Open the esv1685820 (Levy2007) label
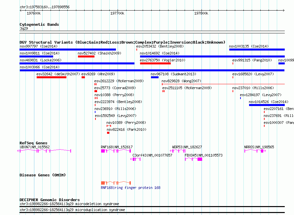Image resolution: width=294 pixels, height=215 pixels. pos(253,74)
